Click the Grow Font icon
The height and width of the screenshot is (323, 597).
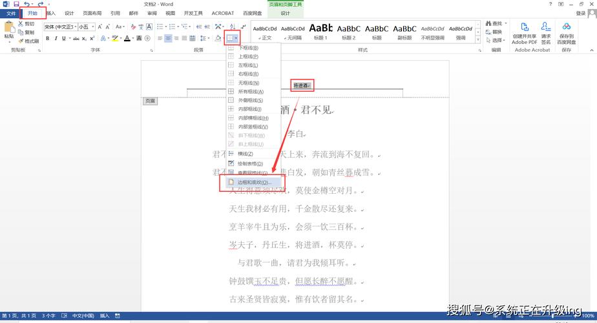coord(99,26)
